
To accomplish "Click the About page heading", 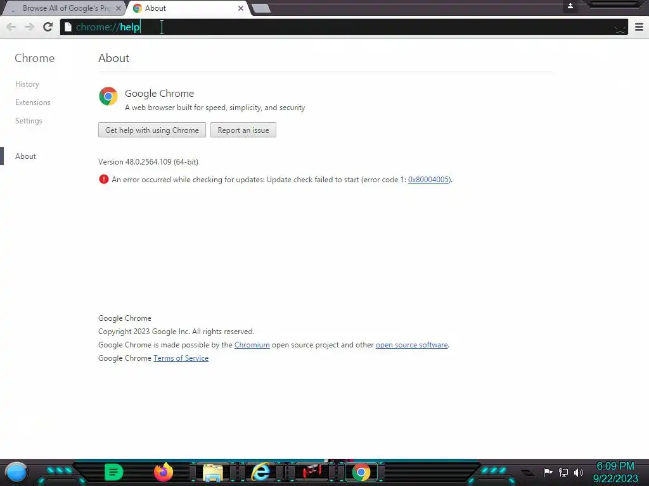I will [114, 58].
